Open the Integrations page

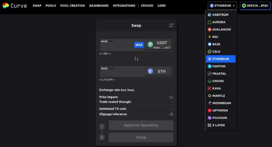pos(124,6)
